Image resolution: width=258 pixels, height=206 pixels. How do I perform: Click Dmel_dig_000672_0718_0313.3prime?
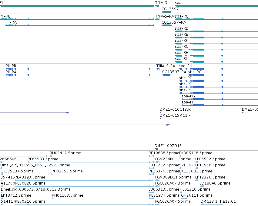pos(35,190)
